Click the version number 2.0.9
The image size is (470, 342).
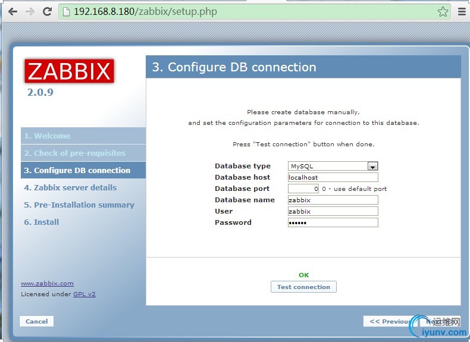pyautogui.click(x=40, y=92)
